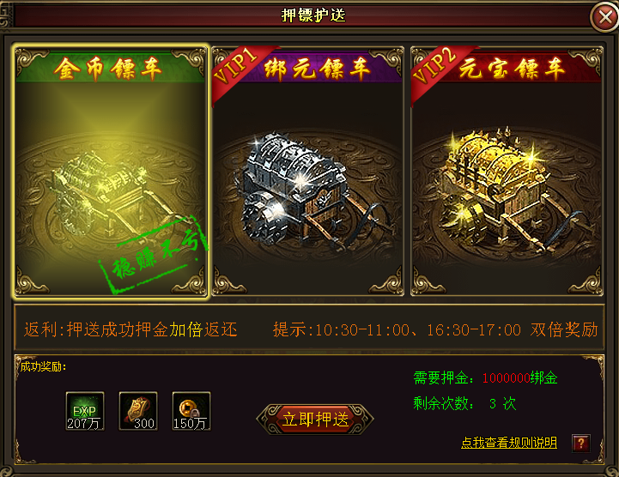Click the 300 scroll reward icon
The width and height of the screenshot is (619, 477).
pyautogui.click(x=138, y=411)
